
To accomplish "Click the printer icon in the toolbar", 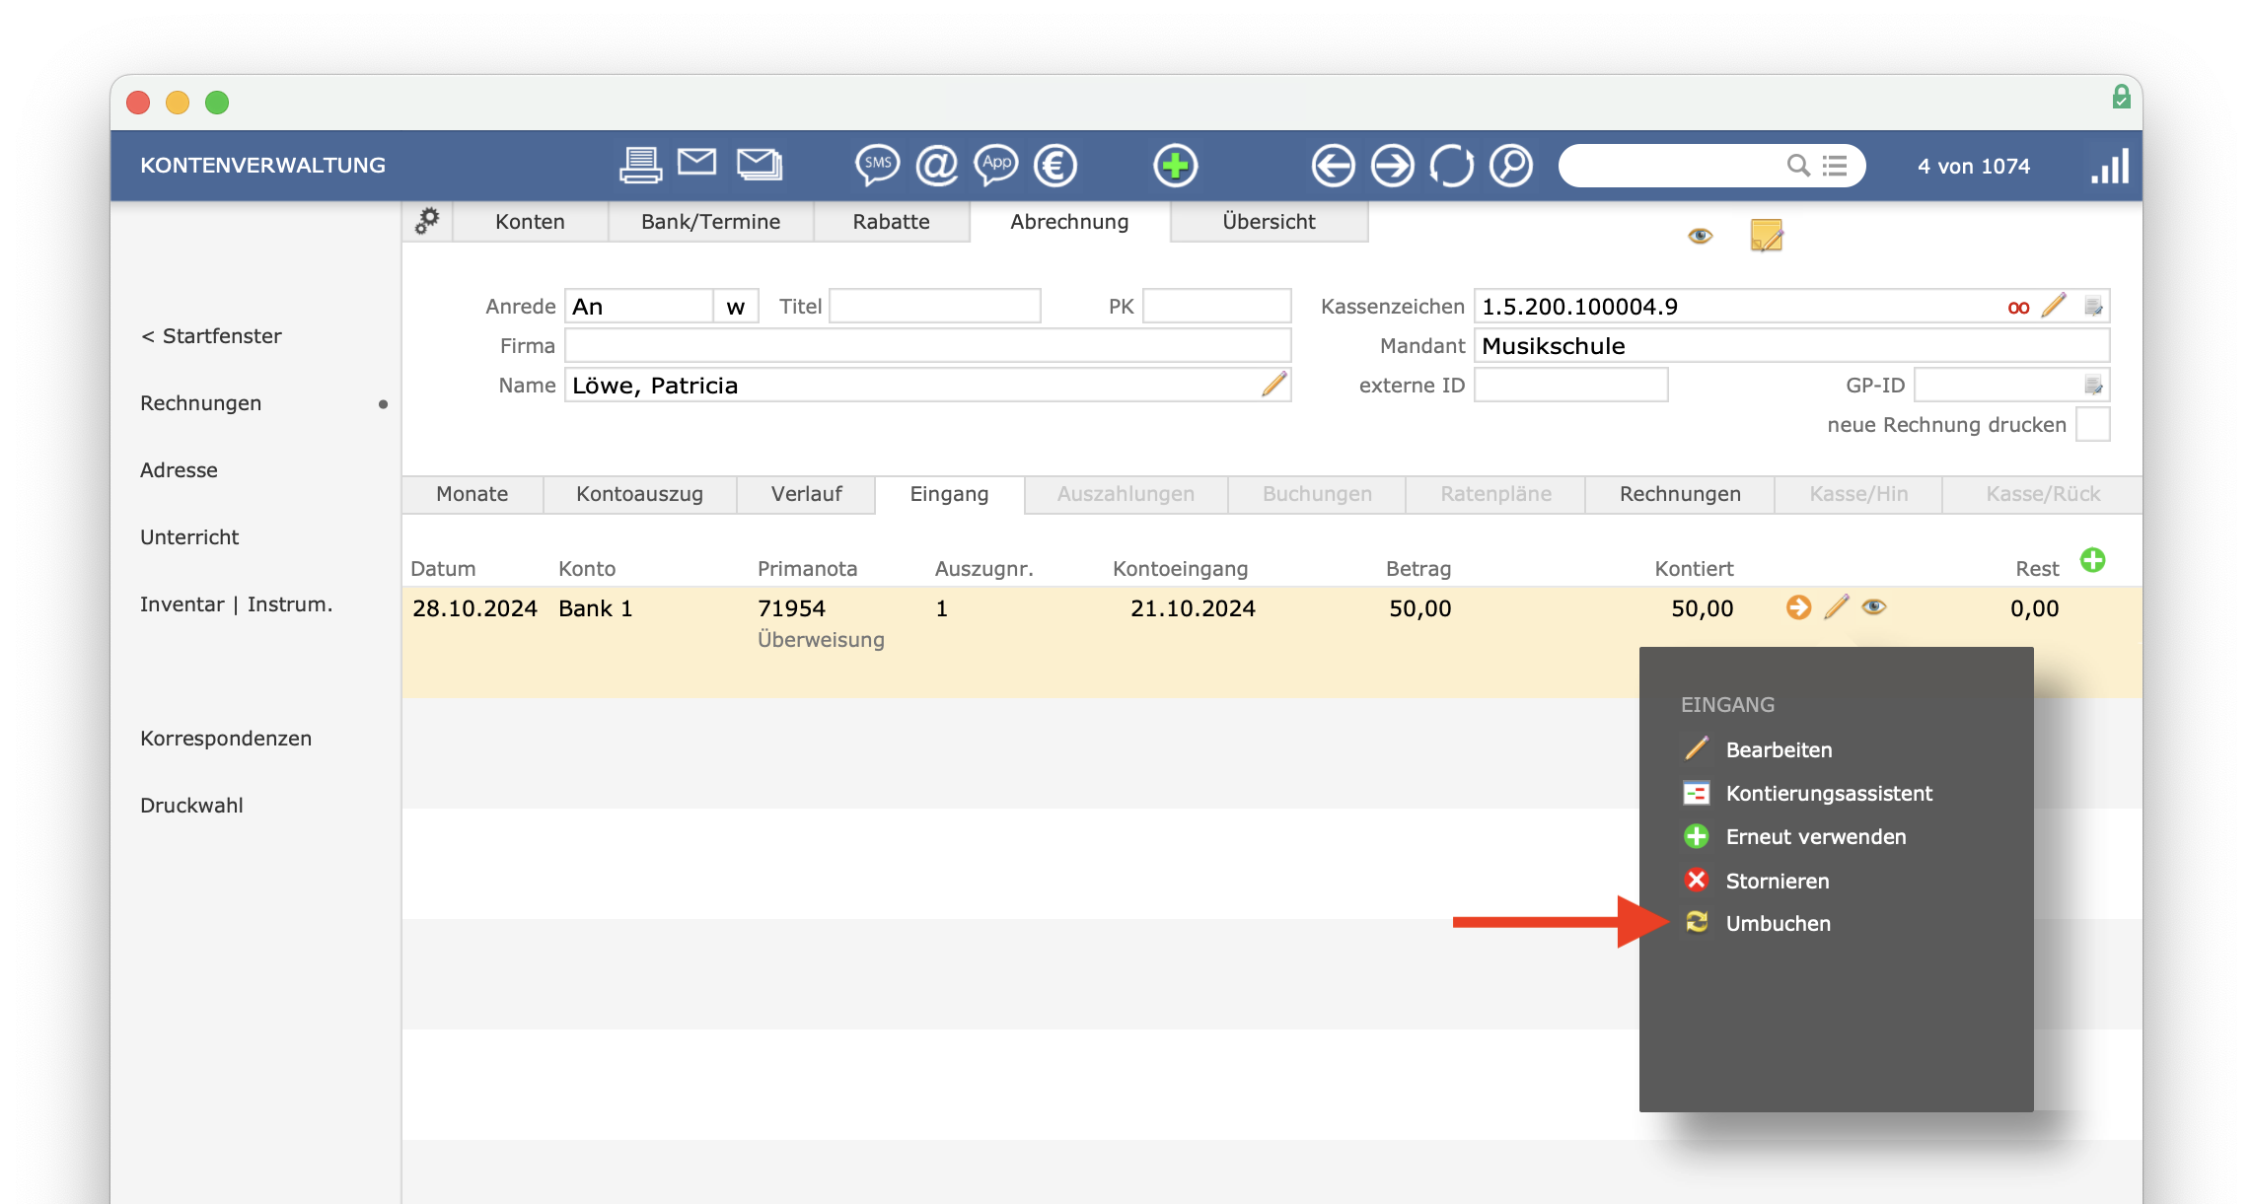I will pos(640,165).
